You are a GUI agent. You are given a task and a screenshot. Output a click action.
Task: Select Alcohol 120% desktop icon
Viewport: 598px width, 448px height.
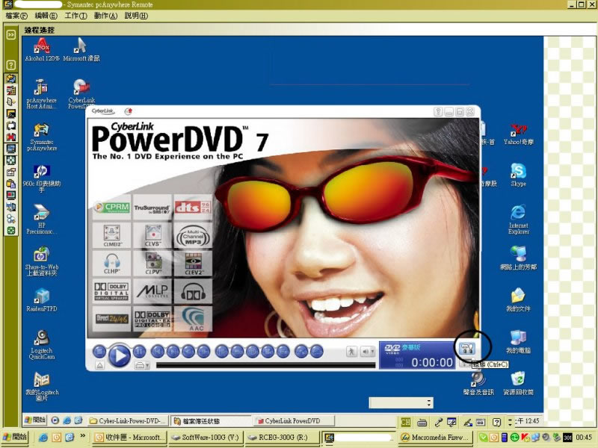pos(42,49)
